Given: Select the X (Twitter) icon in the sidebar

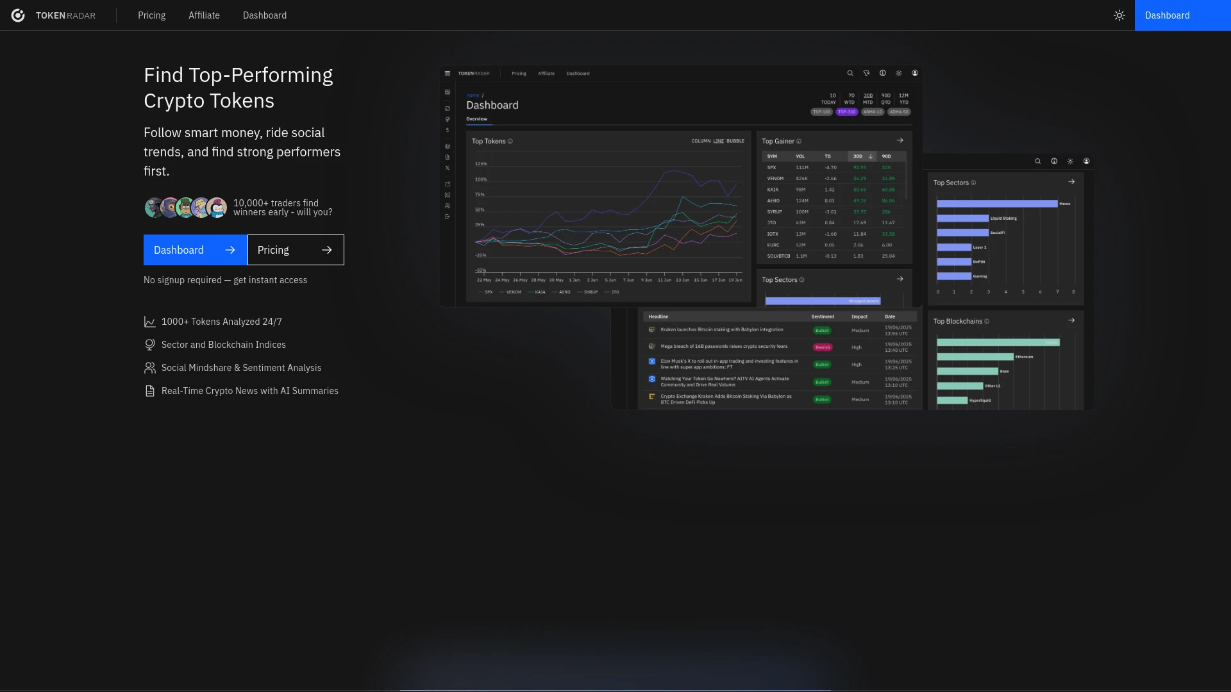Looking at the screenshot, I should [448, 168].
